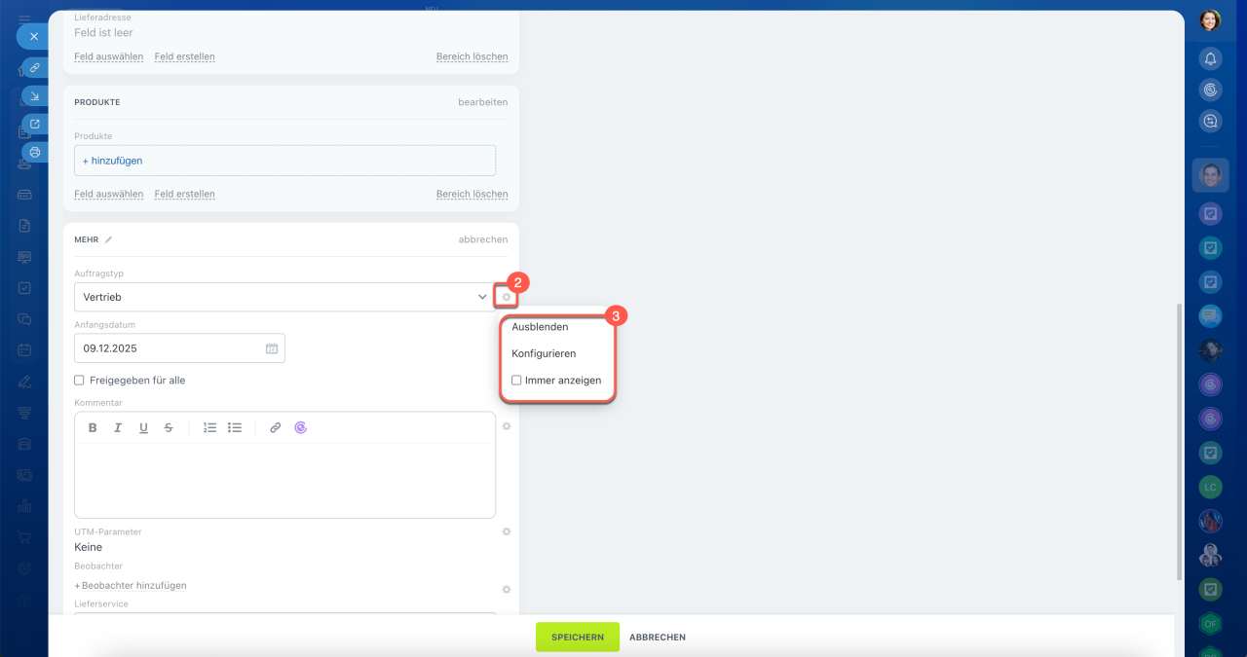Toggle bold in Kommentar editor
The width and height of the screenshot is (1247, 657).
(93, 427)
